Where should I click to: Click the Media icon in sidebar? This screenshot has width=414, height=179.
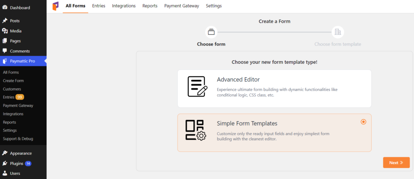coord(5,31)
